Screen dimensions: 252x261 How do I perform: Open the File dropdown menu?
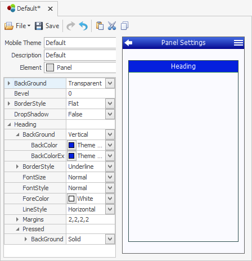[x=17, y=26]
